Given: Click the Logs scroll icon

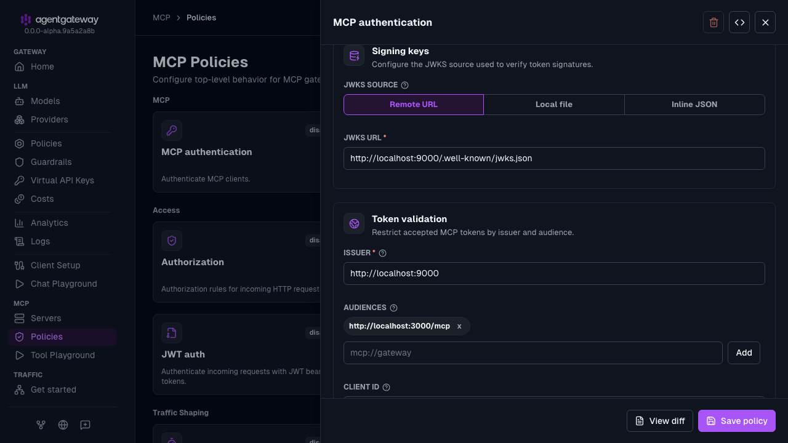Looking at the screenshot, I should (20, 241).
